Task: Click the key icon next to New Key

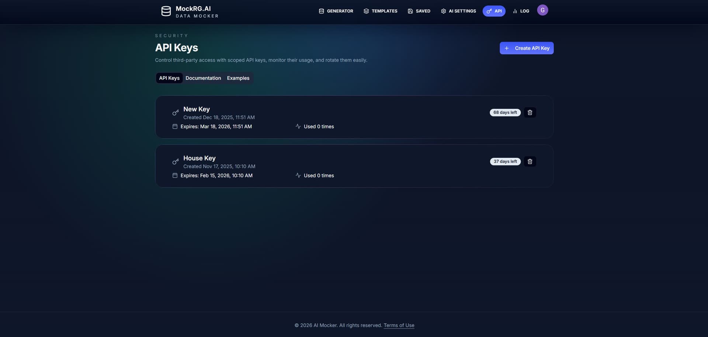Action: [176, 112]
